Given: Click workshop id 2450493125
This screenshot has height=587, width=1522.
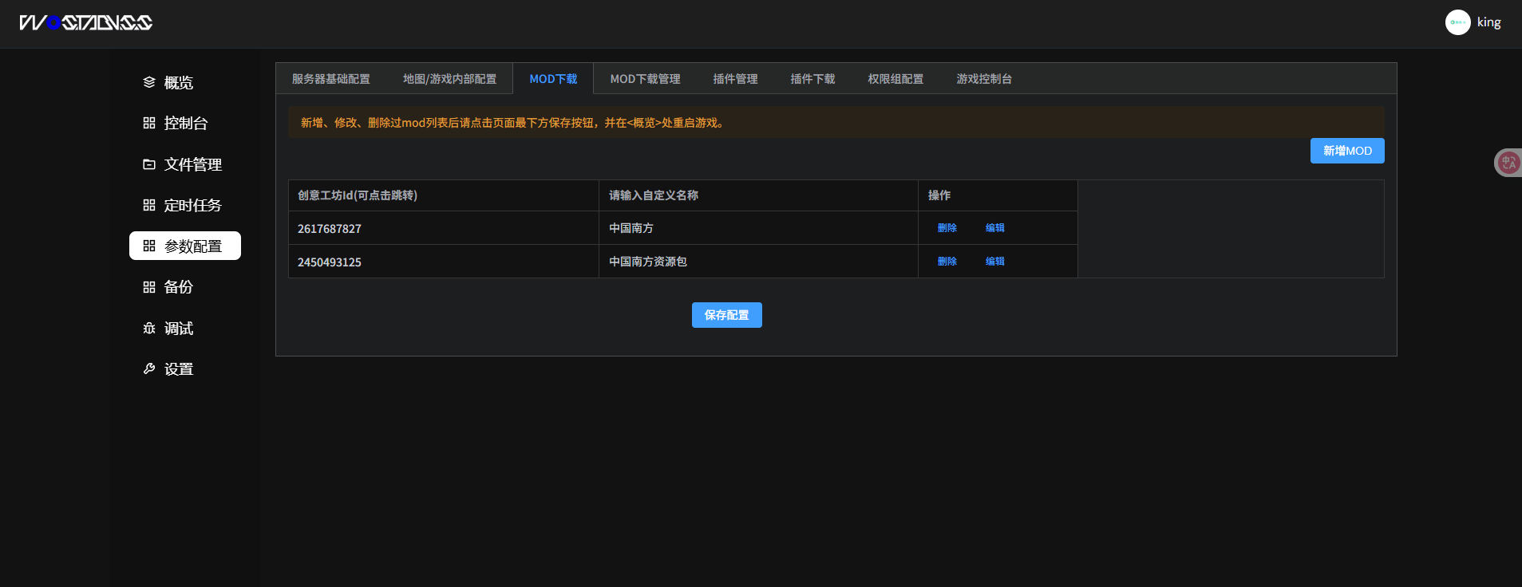Looking at the screenshot, I should pos(330,262).
